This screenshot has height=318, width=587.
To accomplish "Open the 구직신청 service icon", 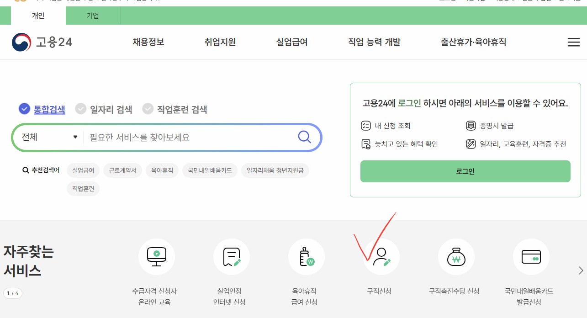I will pos(381,256).
